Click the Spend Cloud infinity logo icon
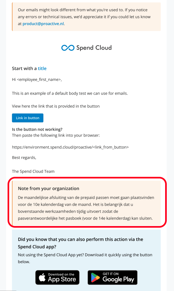This screenshot has height=291, width=174. click(x=68, y=48)
